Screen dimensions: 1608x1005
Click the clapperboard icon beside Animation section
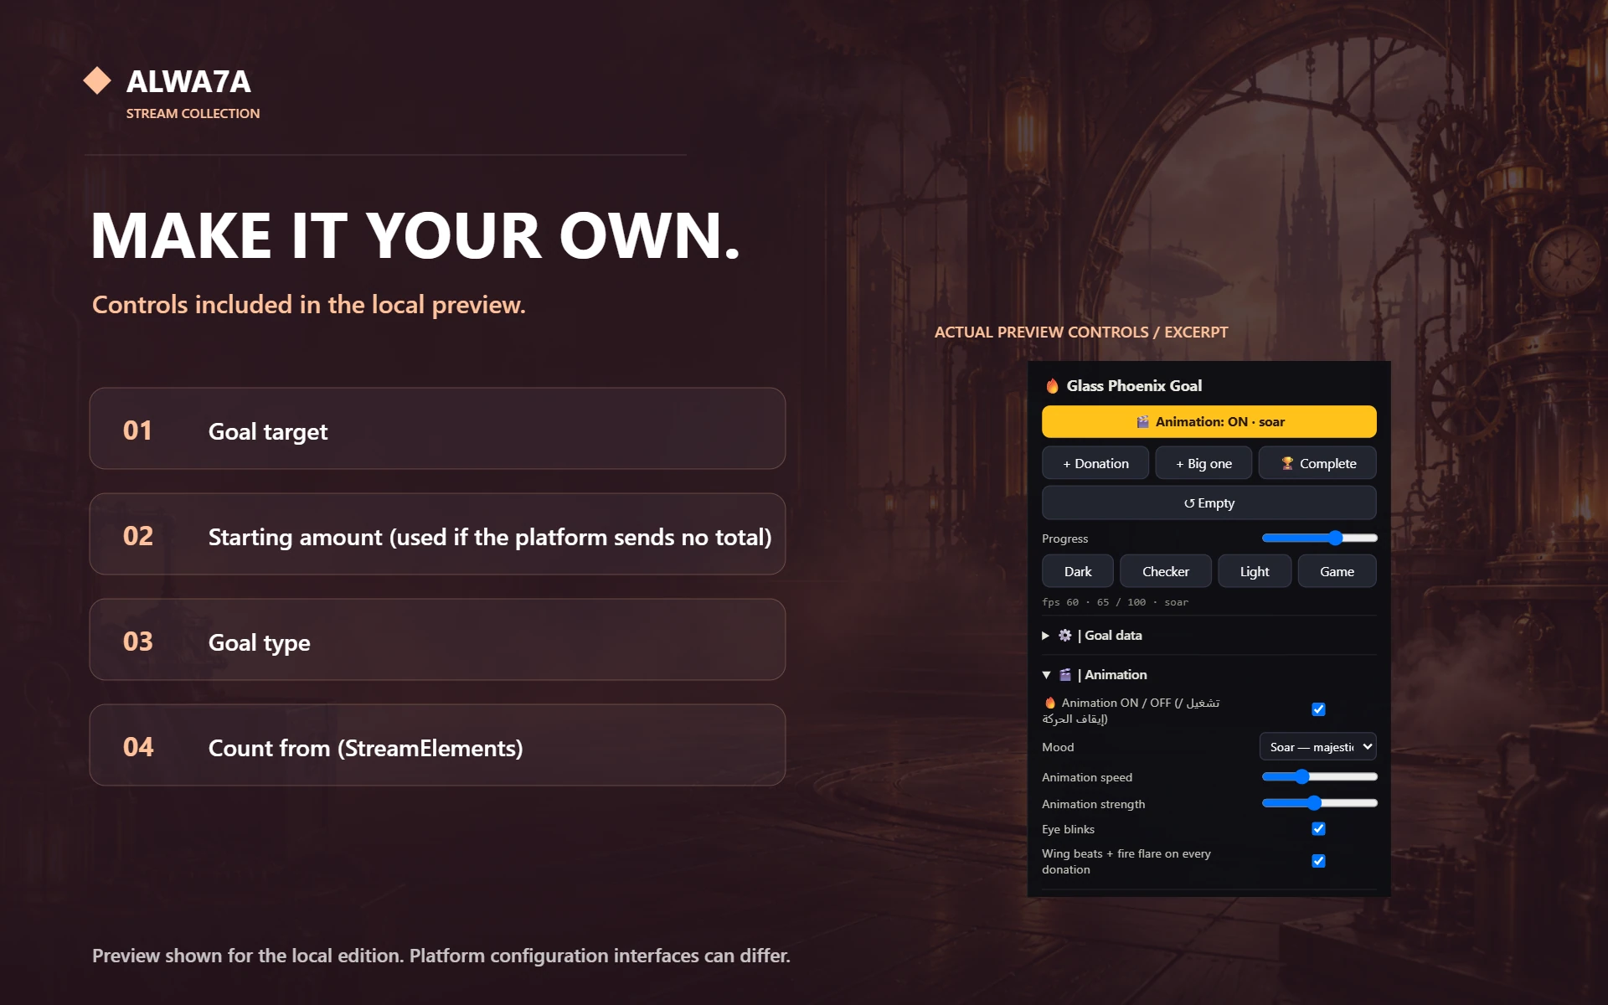click(x=1064, y=675)
